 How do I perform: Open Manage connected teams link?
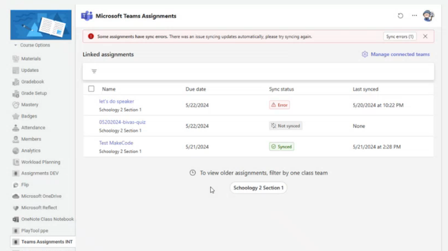coord(400,54)
